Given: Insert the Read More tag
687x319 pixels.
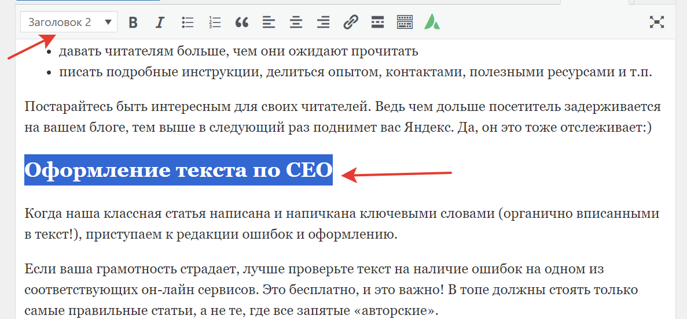Looking at the screenshot, I should (378, 23).
